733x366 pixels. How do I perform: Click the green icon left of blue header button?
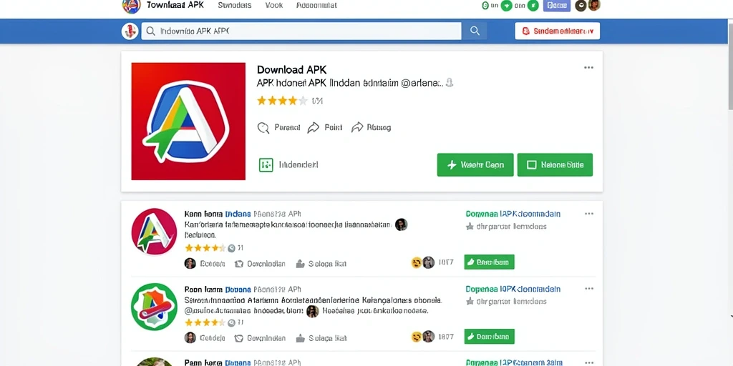click(533, 6)
